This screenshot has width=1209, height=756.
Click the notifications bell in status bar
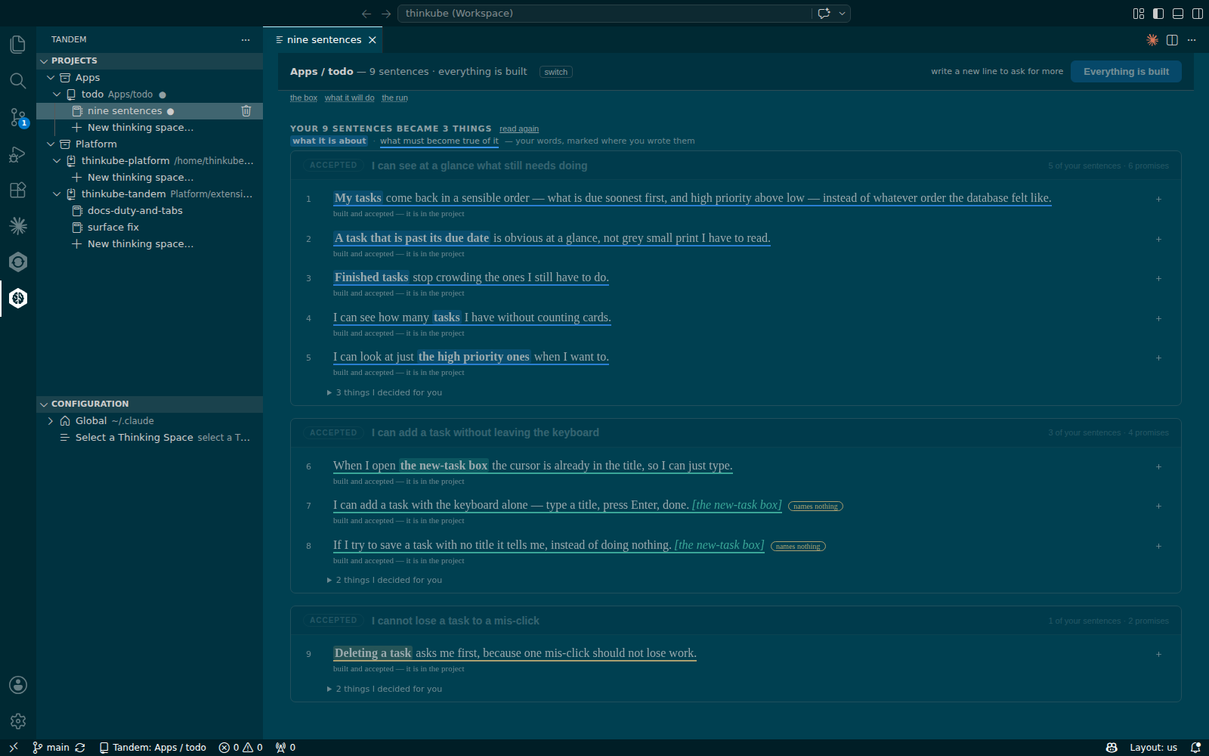[1195, 748]
